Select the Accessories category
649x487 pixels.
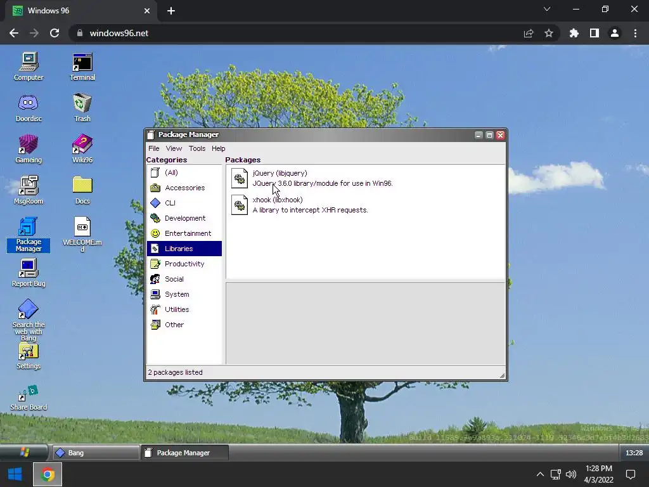click(x=184, y=188)
